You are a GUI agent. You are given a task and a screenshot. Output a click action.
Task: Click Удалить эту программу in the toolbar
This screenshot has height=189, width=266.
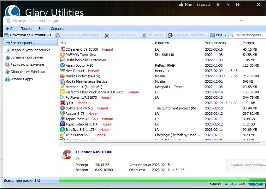click(x=77, y=35)
